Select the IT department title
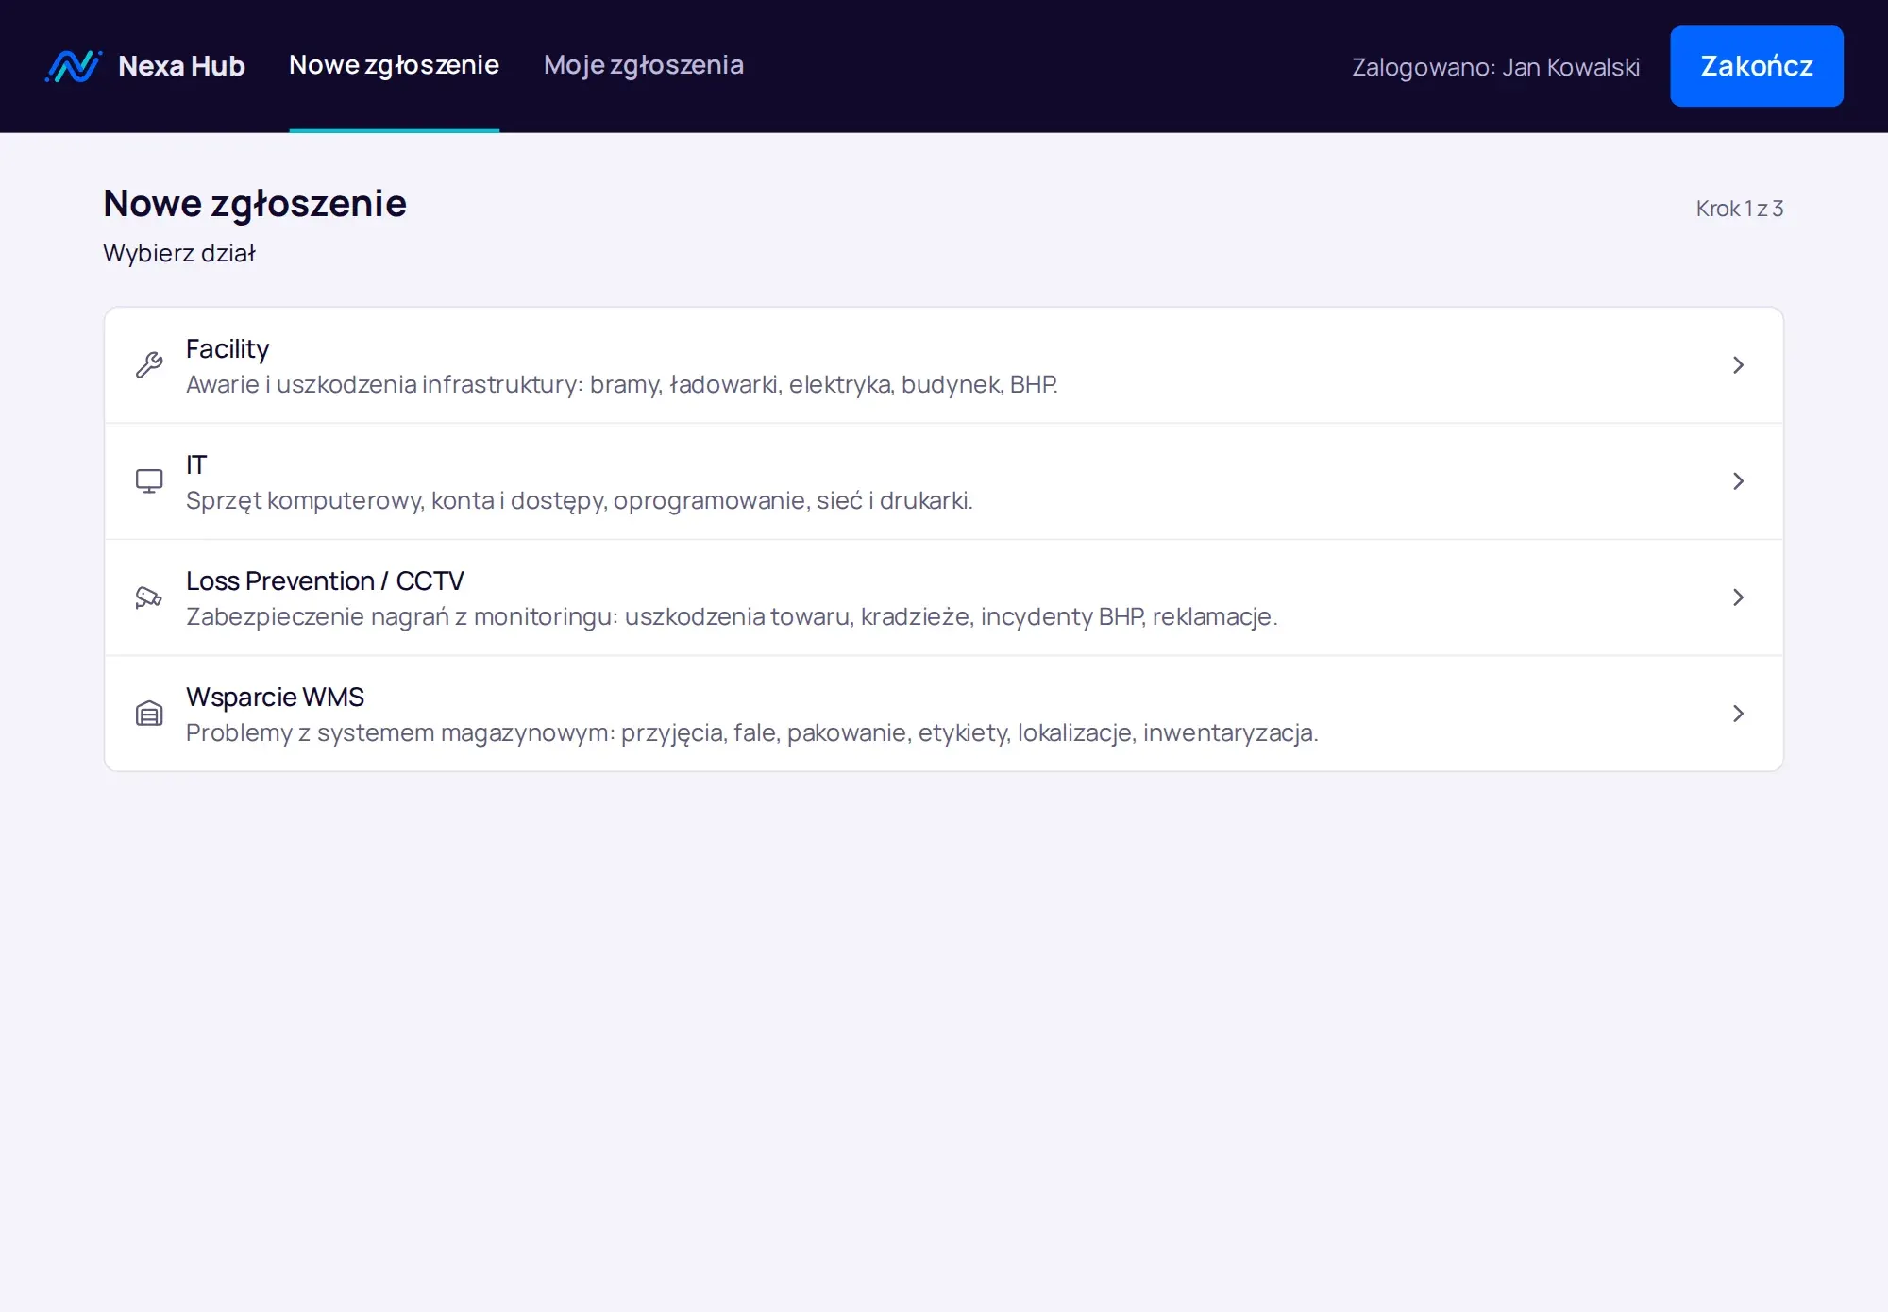The width and height of the screenshot is (1888, 1312). [196, 465]
